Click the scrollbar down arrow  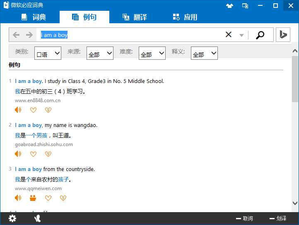pos(295,203)
